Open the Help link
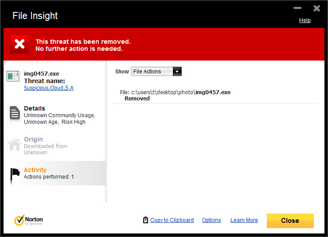 pyautogui.click(x=305, y=20)
